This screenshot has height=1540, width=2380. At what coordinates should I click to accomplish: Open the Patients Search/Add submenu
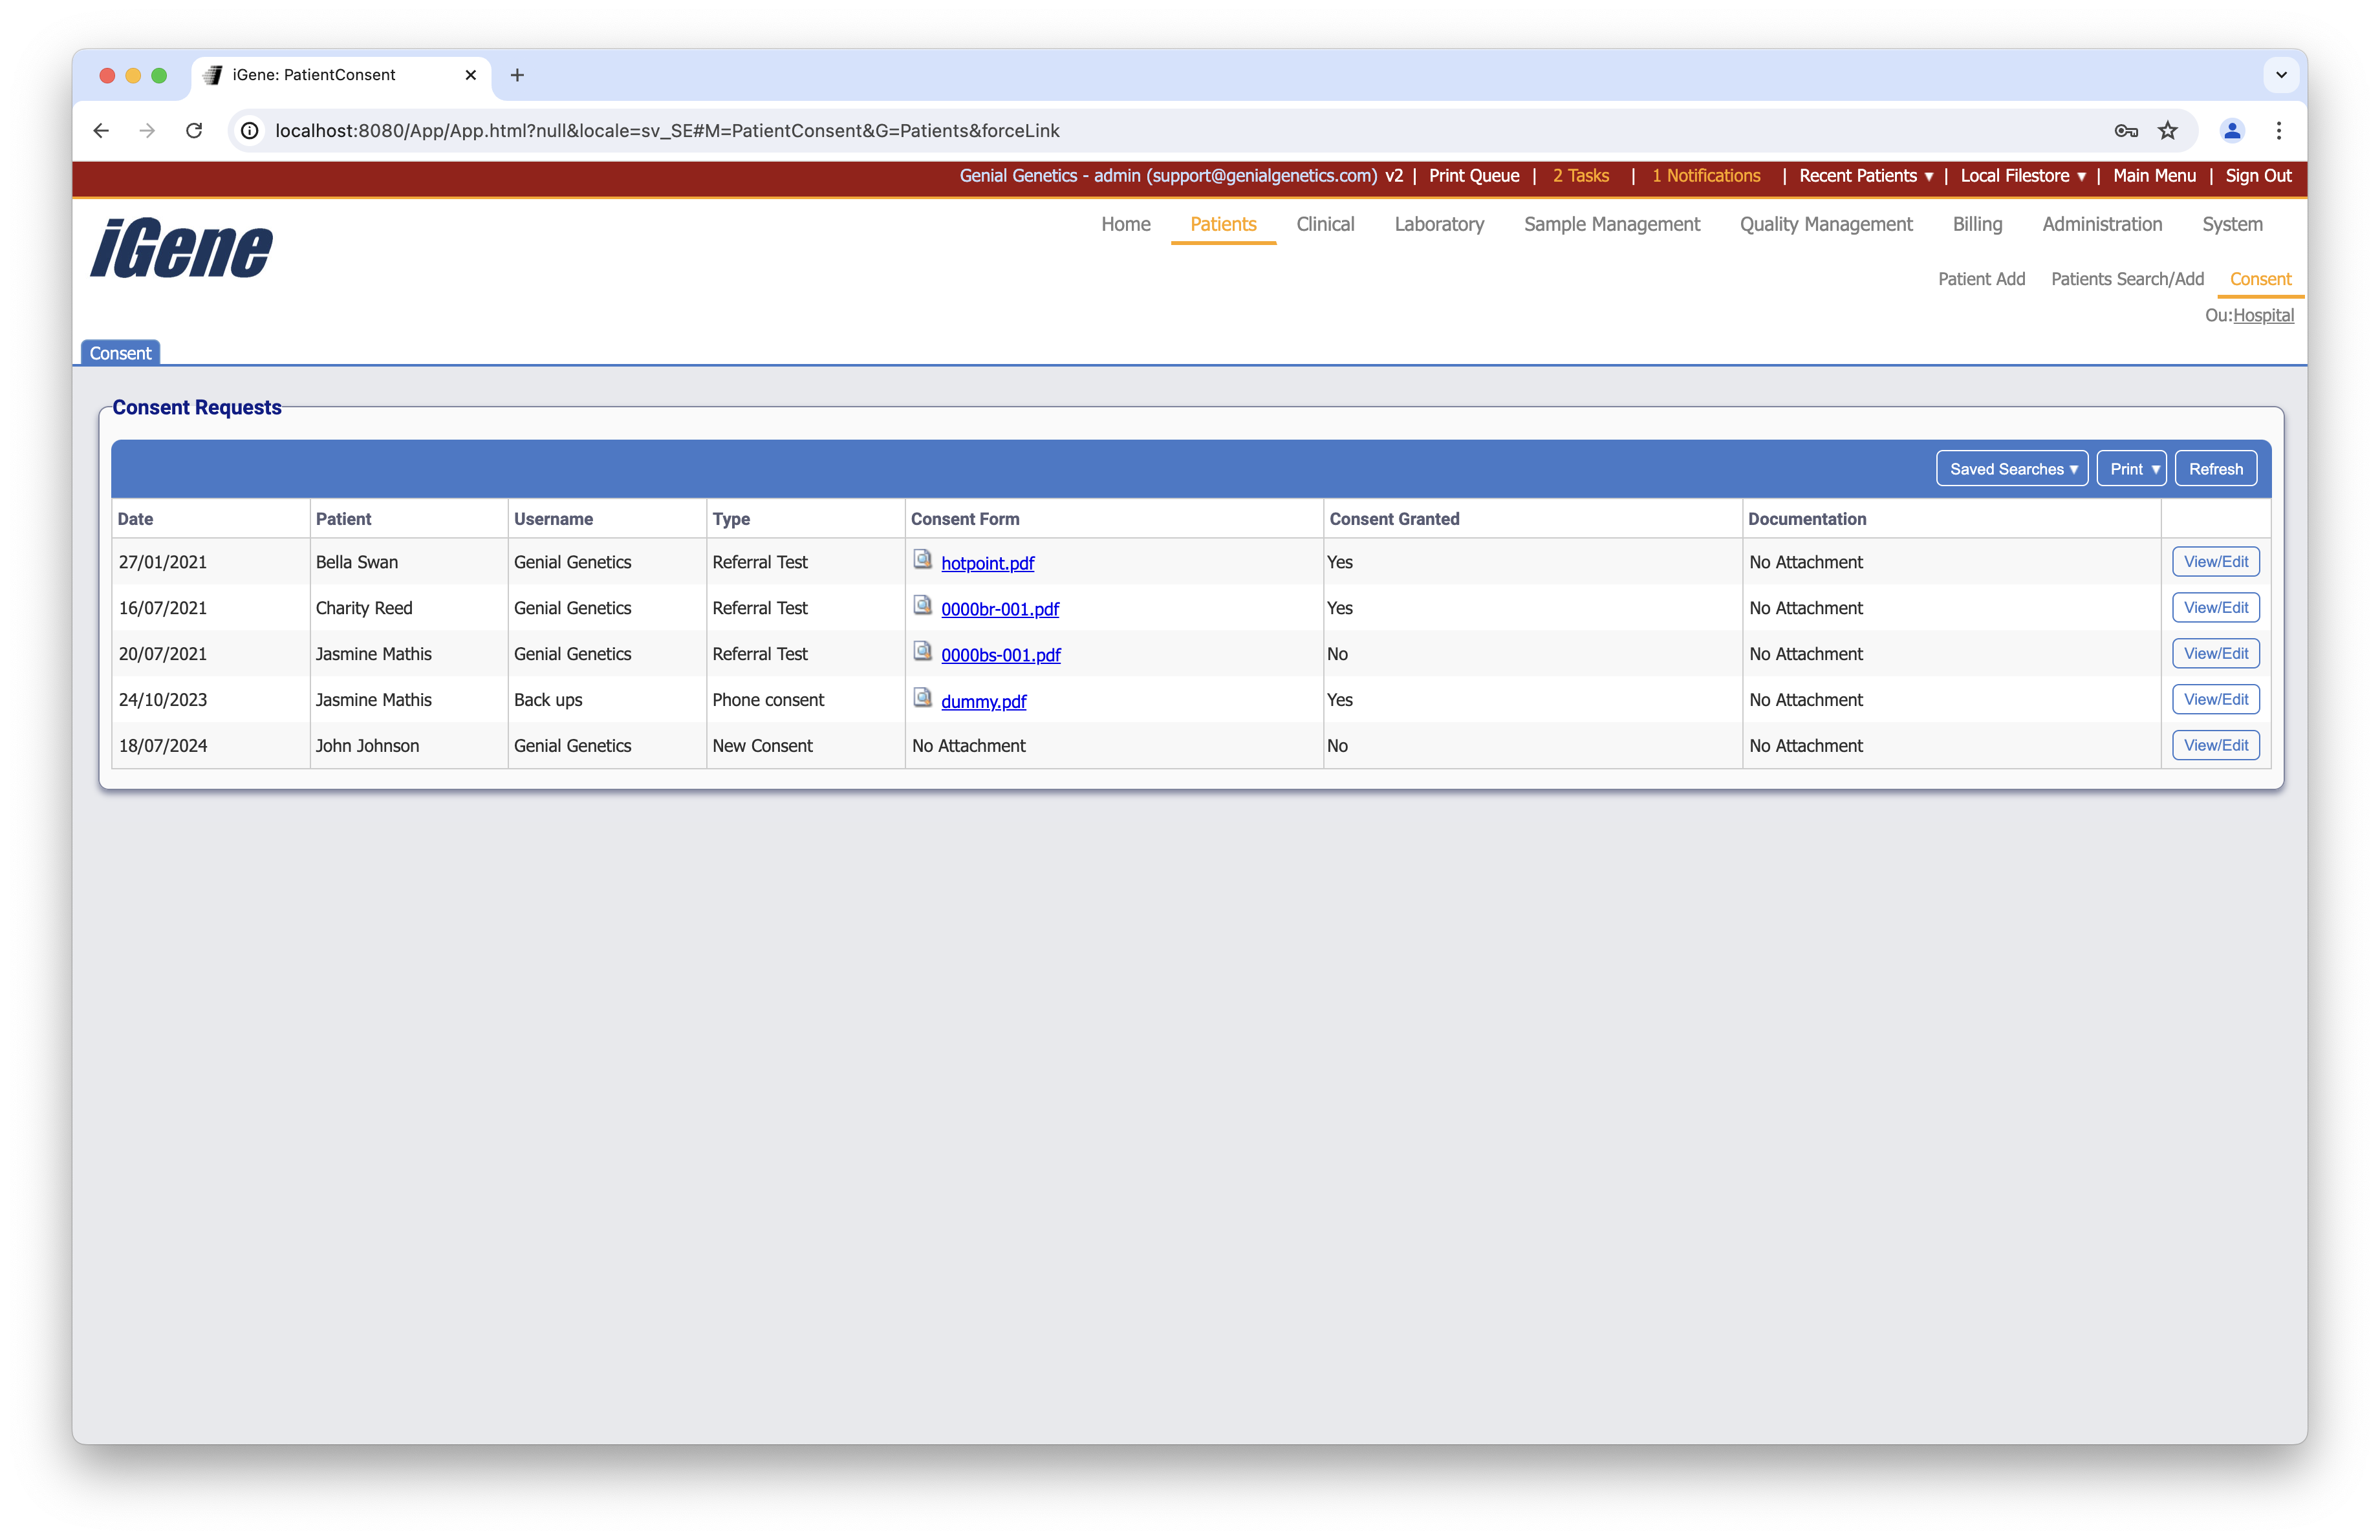[2127, 279]
